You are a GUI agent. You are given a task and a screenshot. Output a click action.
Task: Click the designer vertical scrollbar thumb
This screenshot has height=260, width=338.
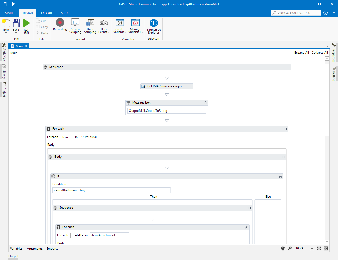[x=327, y=100]
